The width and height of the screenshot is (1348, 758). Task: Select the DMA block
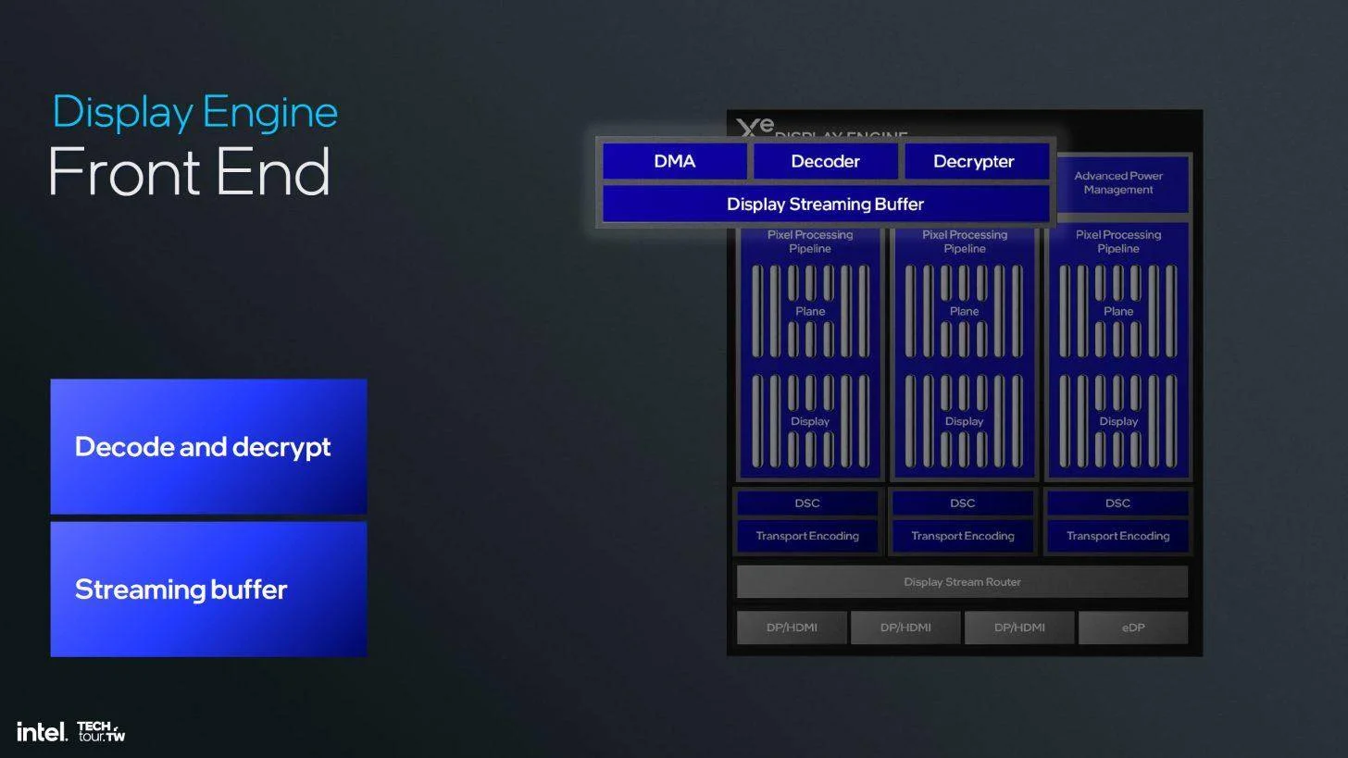[x=674, y=161]
